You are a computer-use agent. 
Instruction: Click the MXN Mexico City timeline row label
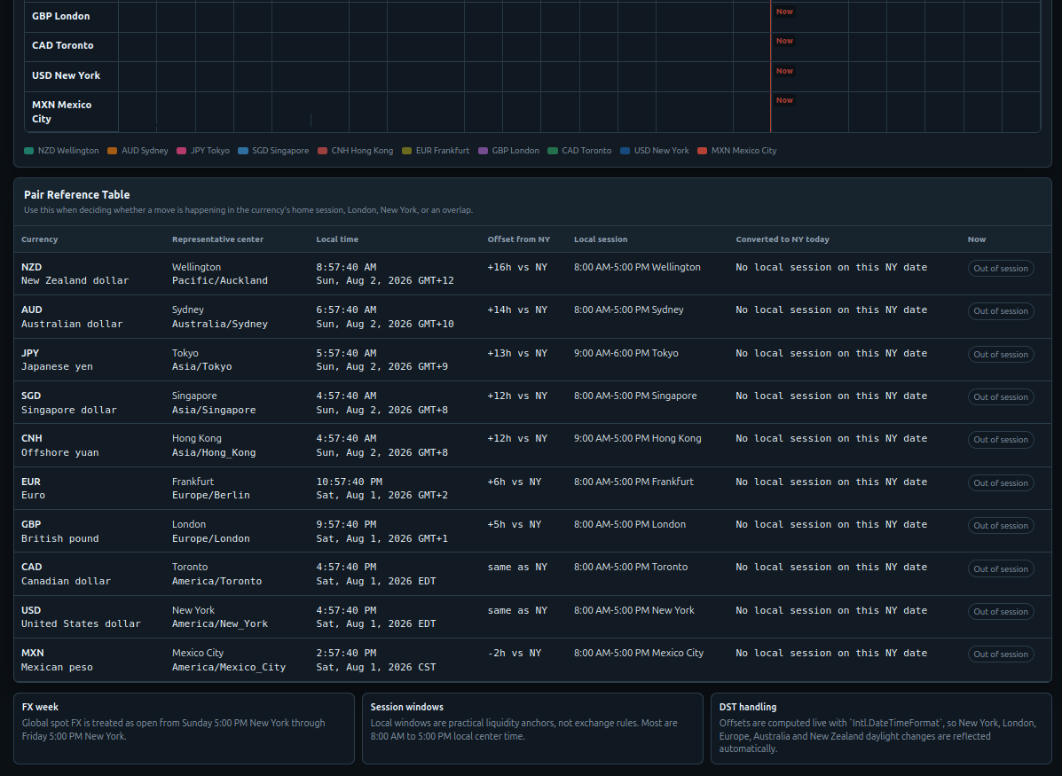(61, 112)
